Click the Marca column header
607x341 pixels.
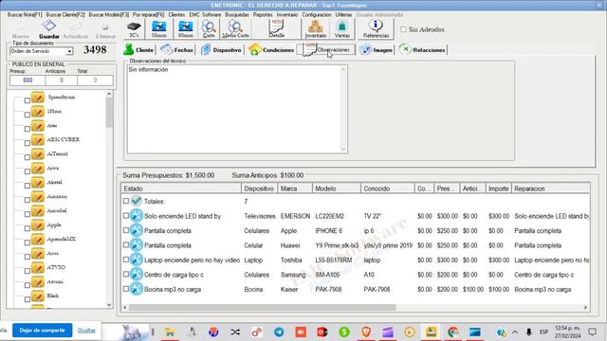point(295,188)
